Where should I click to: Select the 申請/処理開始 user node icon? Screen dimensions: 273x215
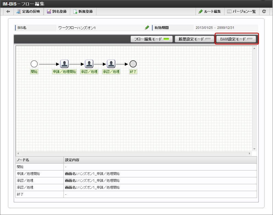[x=64, y=64]
